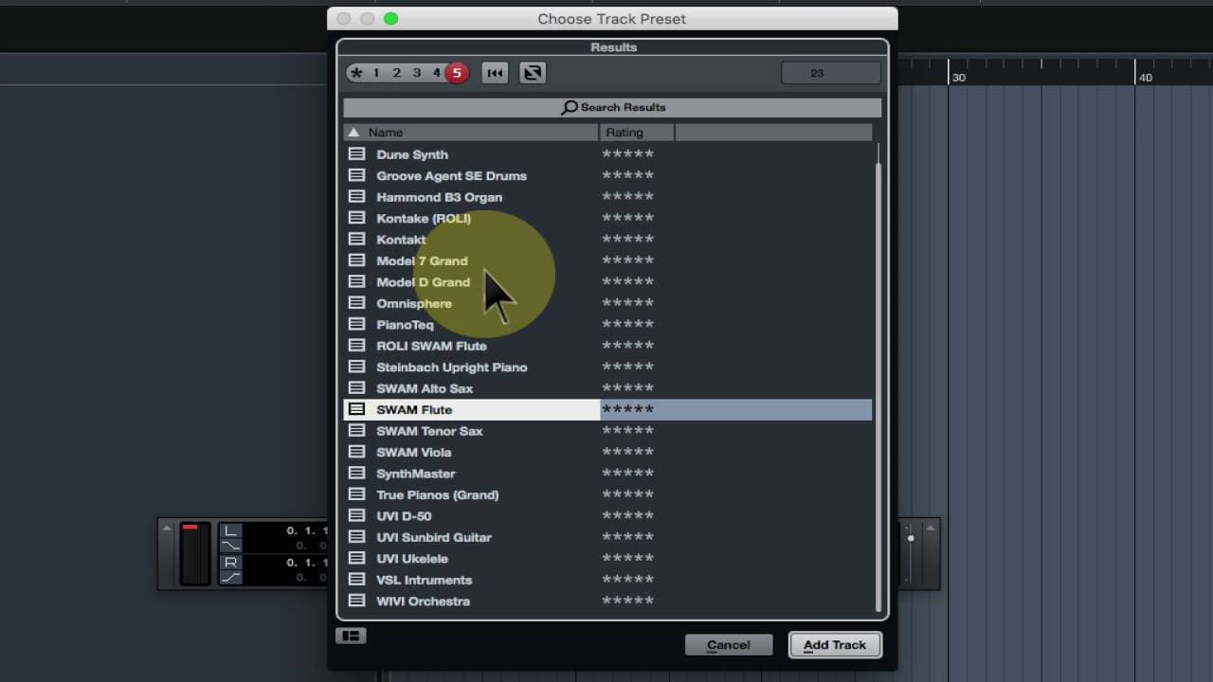The width and height of the screenshot is (1213, 682).
Task: Click the R channel routing icon in the background
Action: [231, 563]
